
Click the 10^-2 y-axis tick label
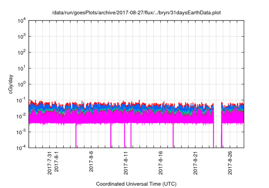21,116
